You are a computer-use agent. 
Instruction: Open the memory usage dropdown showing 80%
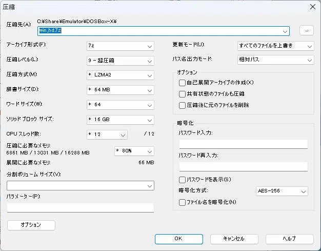tap(134, 151)
